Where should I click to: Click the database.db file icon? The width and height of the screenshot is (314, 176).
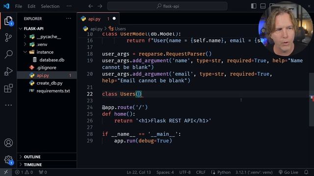point(35,60)
